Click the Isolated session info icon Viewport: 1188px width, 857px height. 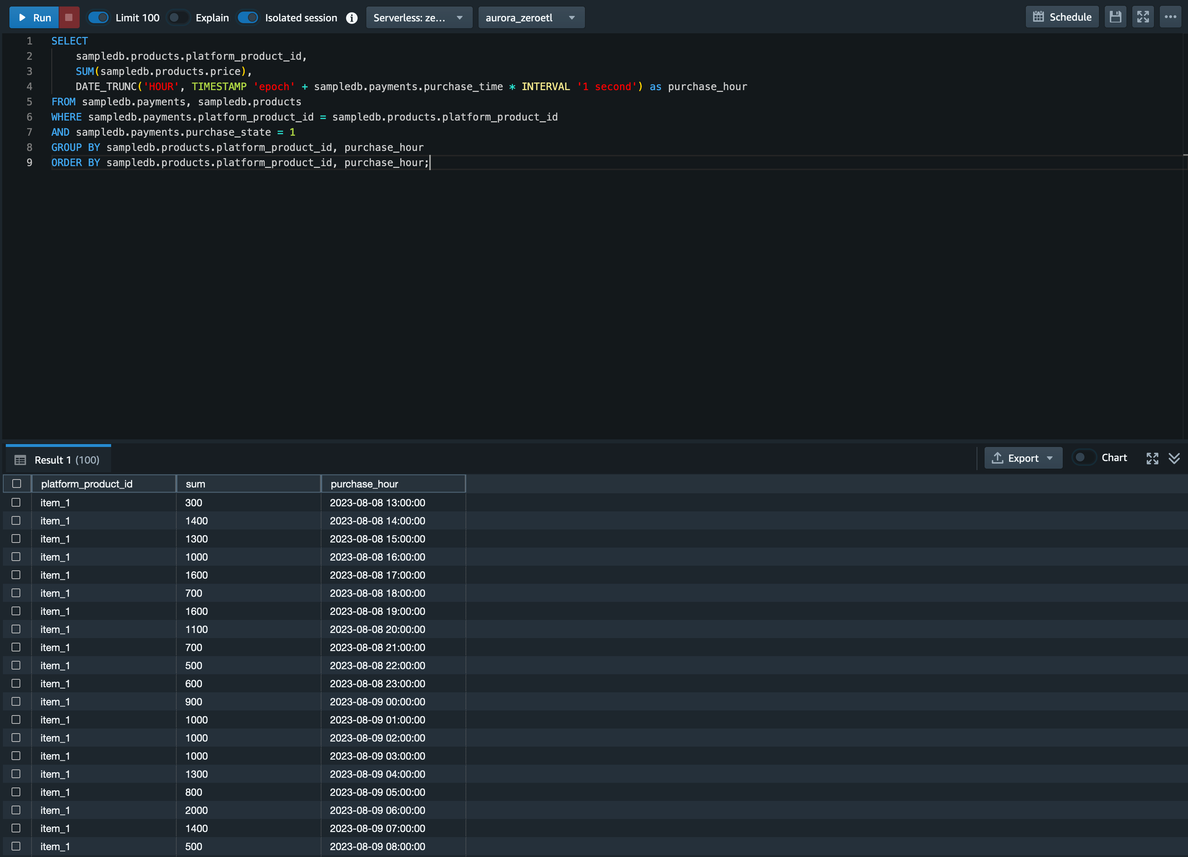pos(351,18)
